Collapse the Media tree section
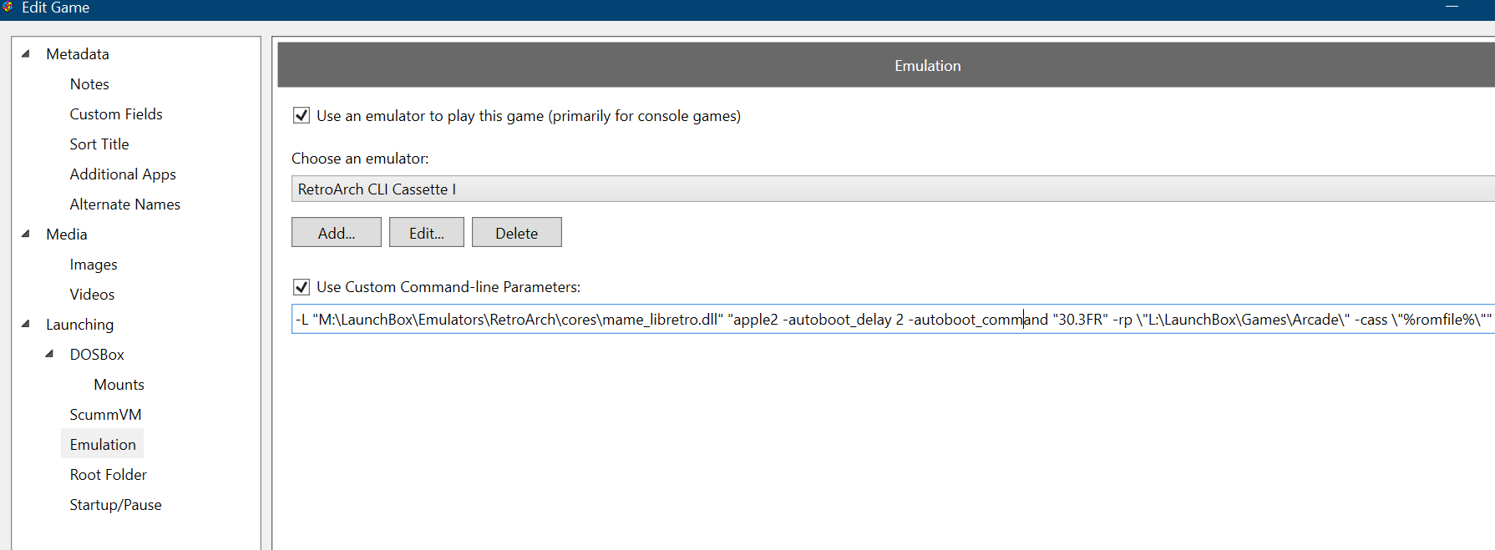 tap(26, 234)
